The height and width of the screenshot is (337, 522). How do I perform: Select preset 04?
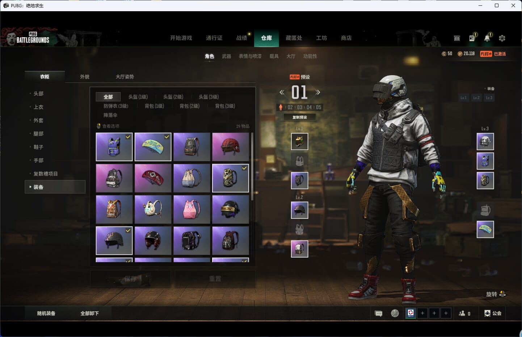309,107
